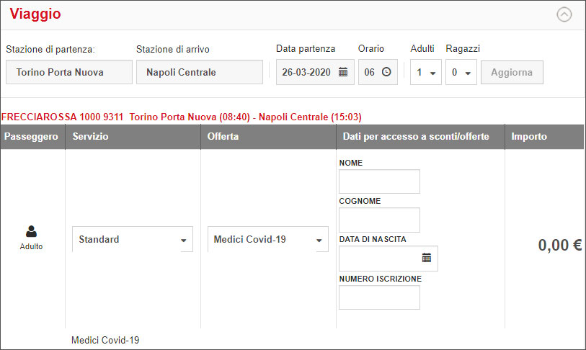The width and height of the screenshot is (586, 350).
Task: Open the calendar icon beside Data partenza
Action: click(342, 72)
